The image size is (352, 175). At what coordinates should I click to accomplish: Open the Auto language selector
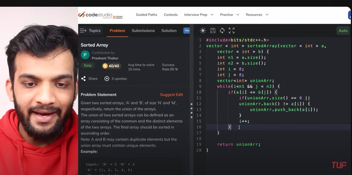[x=343, y=30]
